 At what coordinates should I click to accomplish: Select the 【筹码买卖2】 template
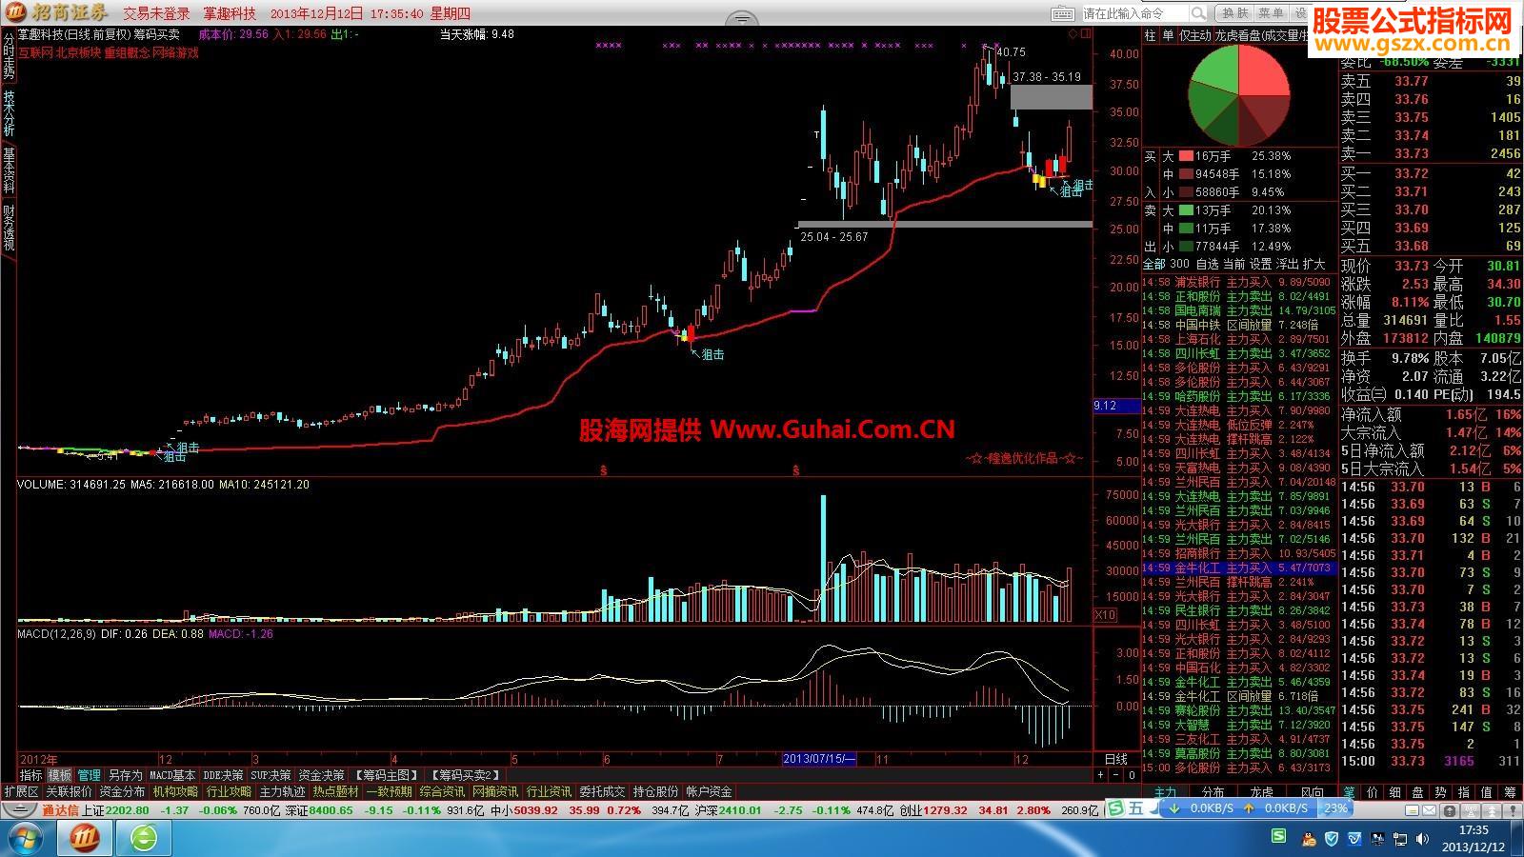pyautogui.click(x=465, y=775)
